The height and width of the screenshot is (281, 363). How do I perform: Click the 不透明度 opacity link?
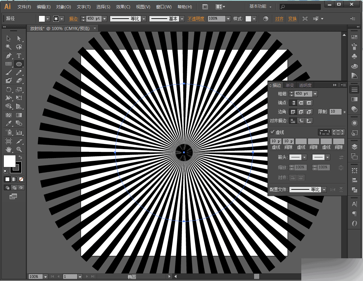196,19
